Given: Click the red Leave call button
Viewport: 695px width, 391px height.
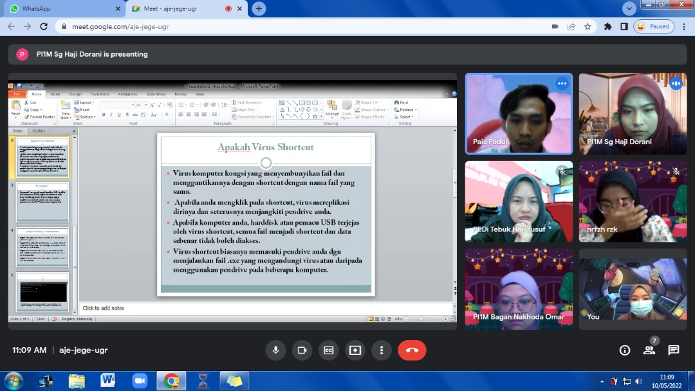Looking at the screenshot, I should coord(412,350).
